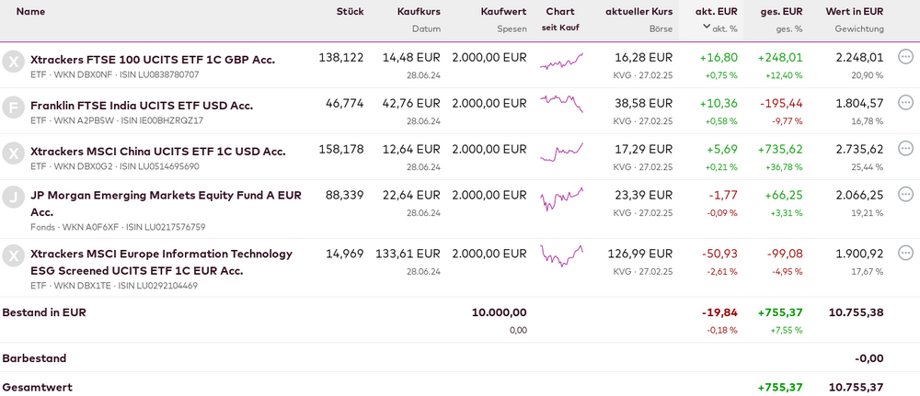Image resolution: width=920 pixels, height=396 pixels.
Task: Click the Kaufkurs column header
Action: [419, 11]
